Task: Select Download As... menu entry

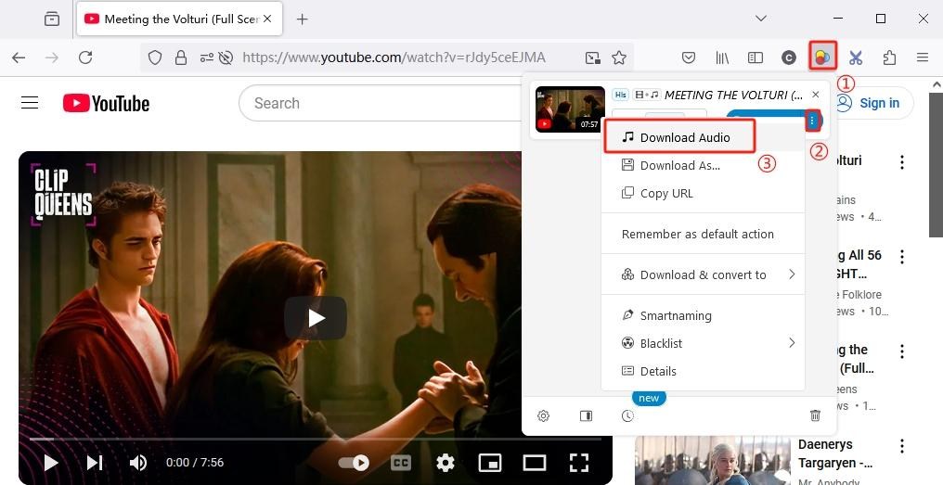Action: point(703,165)
